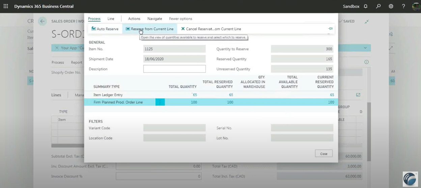Open the help question mark icon
This screenshot has height=188, width=421.
pyautogui.click(x=403, y=6)
